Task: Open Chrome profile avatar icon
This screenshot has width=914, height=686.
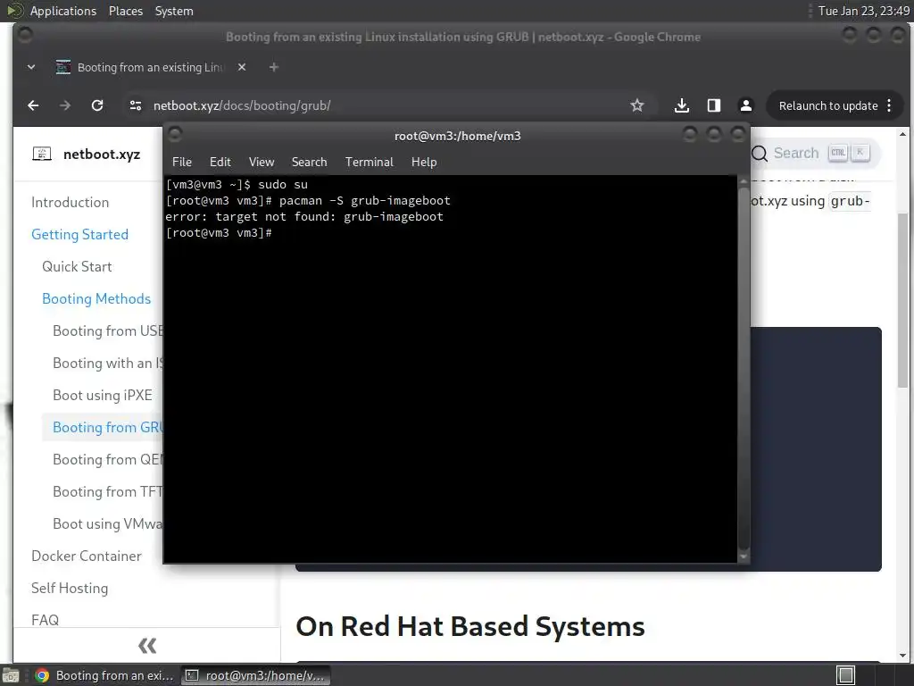Action: (745, 105)
